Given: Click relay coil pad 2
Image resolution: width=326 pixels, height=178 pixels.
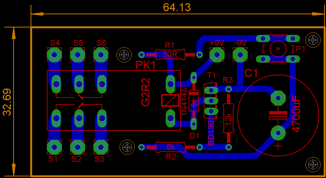Looking at the screenshot, I should click(170, 118).
